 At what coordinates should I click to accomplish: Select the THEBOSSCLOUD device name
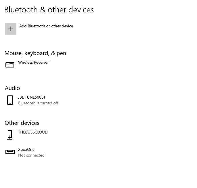(33, 132)
